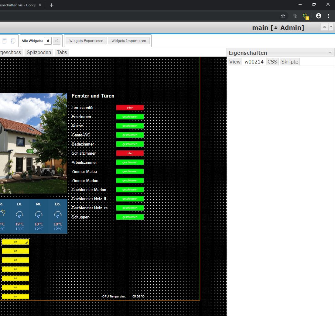This screenshot has width=335, height=316.
Task: Open a new browser tab
Action: (52, 5)
